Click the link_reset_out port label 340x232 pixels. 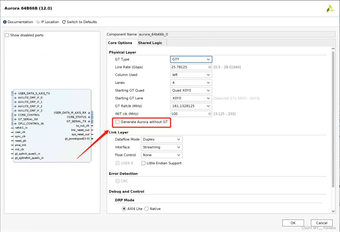click(80, 130)
